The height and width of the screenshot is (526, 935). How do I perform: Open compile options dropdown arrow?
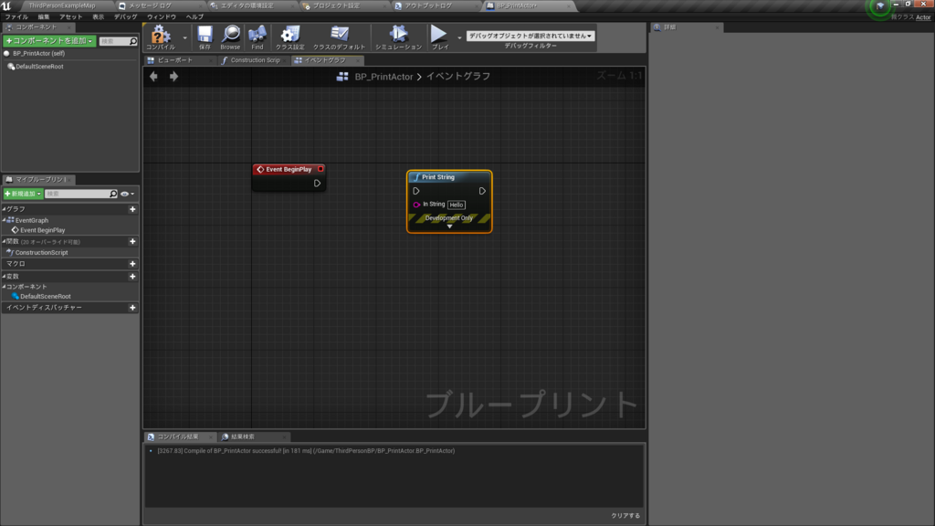[184, 37]
